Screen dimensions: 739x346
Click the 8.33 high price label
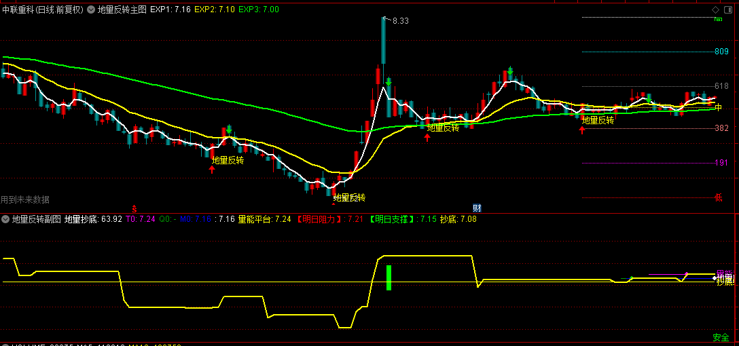[401, 21]
